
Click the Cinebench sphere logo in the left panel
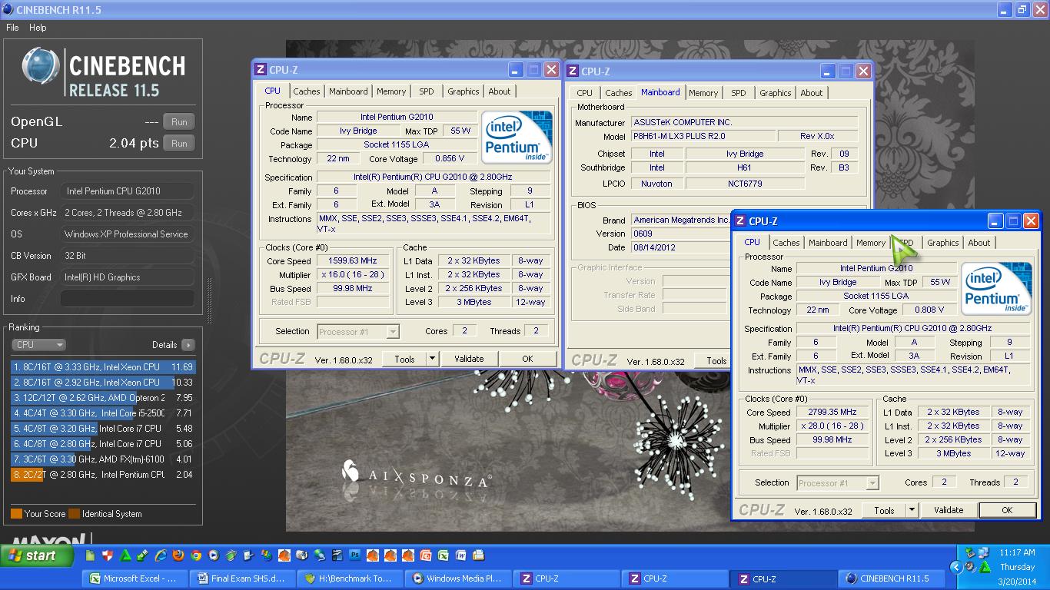pos(41,66)
